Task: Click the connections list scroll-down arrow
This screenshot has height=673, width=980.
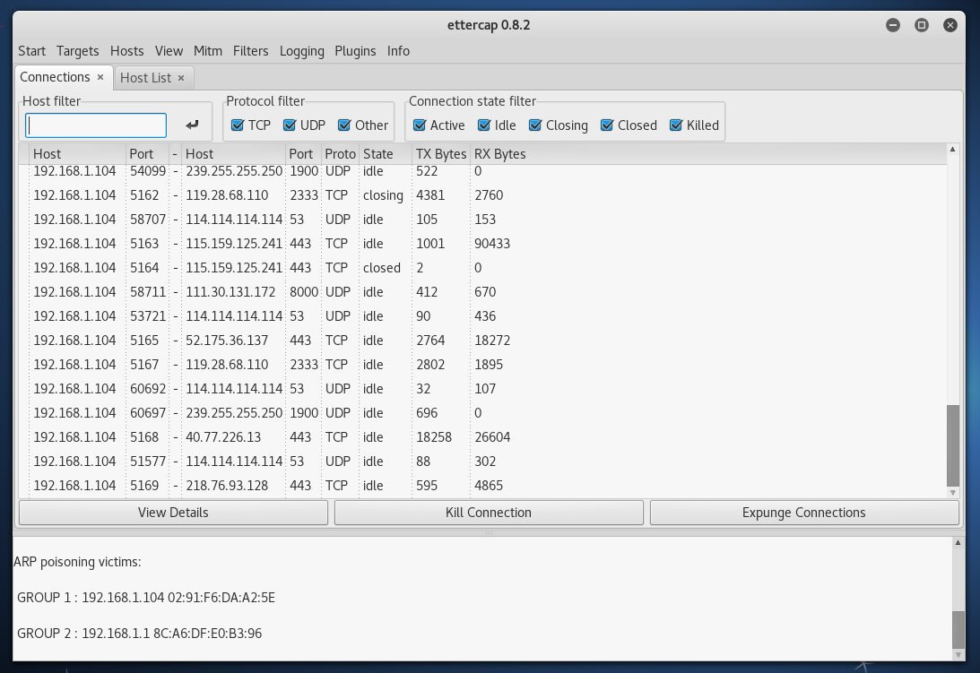Action: (x=952, y=492)
